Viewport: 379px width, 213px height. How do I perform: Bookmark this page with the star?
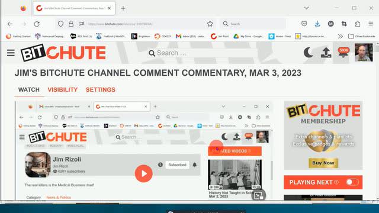(x=210, y=24)
